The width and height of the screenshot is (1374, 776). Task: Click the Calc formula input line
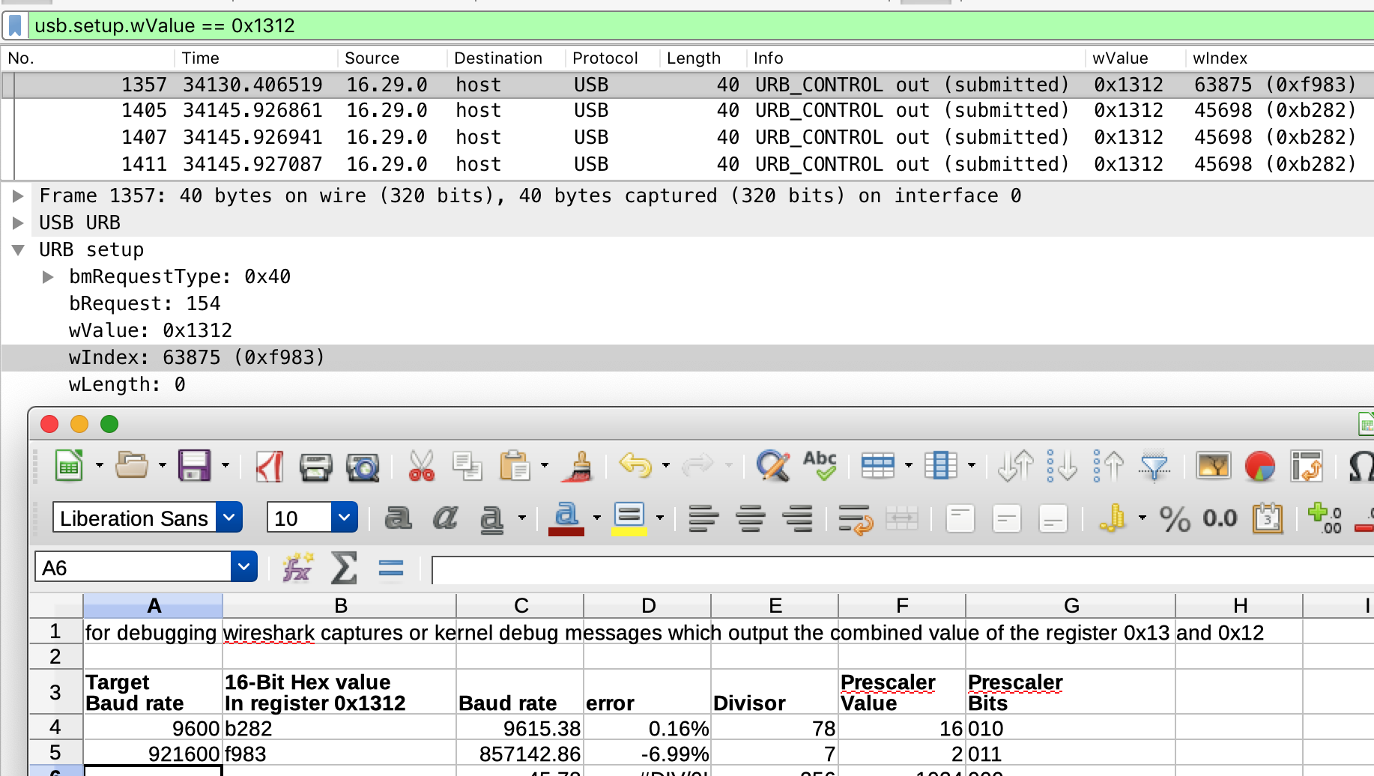(902, 570)
